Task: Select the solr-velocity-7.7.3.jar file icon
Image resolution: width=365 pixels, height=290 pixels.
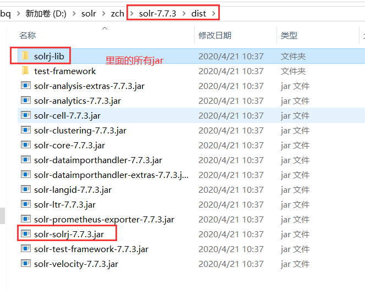Action: (26, 263)
